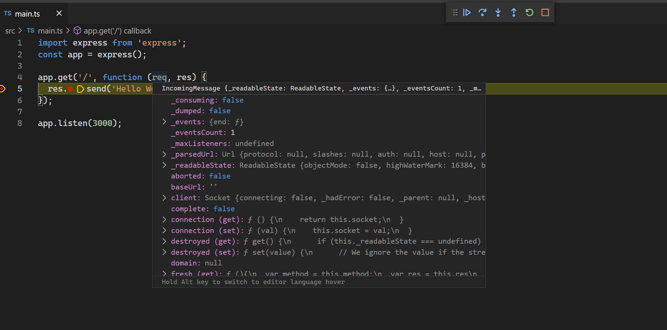Expand the _events property in the debug hover

[x=164, y=122]
